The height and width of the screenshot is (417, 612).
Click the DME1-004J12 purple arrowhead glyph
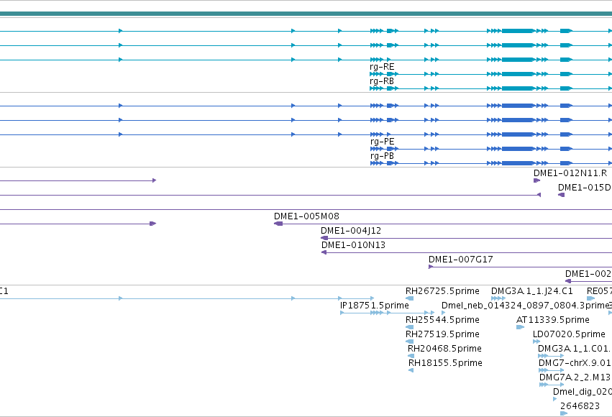coord(324,238)
